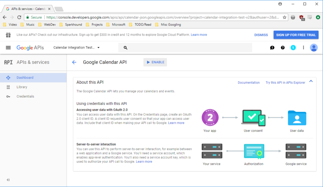This screenshot has width=323, height=187.
Task: Open Try this API in APIs Explorer
Action: [x=285, y=83]
